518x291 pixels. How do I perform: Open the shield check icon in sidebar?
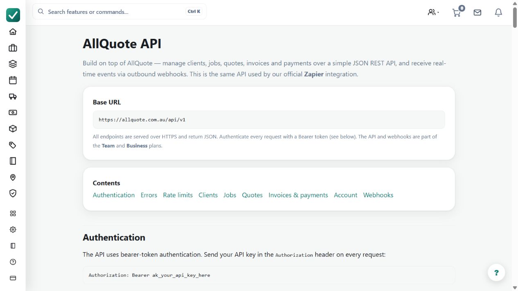coord(13,193)
